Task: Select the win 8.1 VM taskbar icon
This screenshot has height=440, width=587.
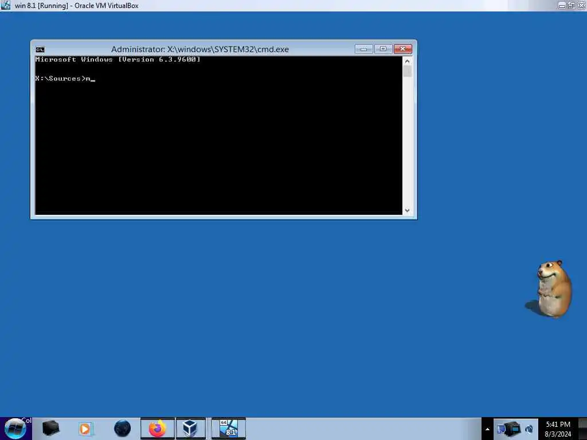Action: click(x=229, y=429)
